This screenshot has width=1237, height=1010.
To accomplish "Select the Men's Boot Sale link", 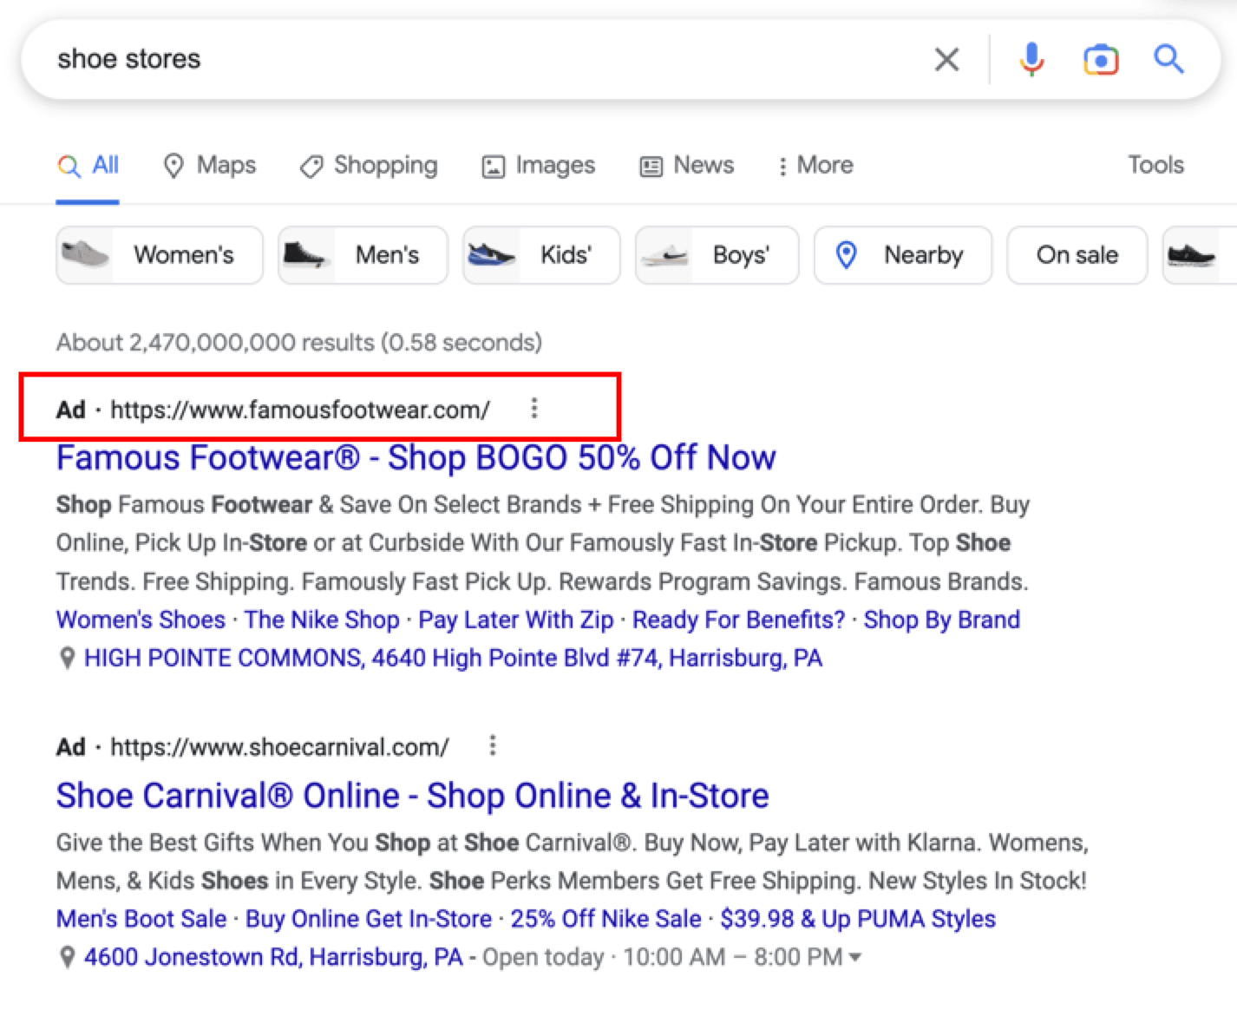I will pyautogui.click(x=141, y=918).
